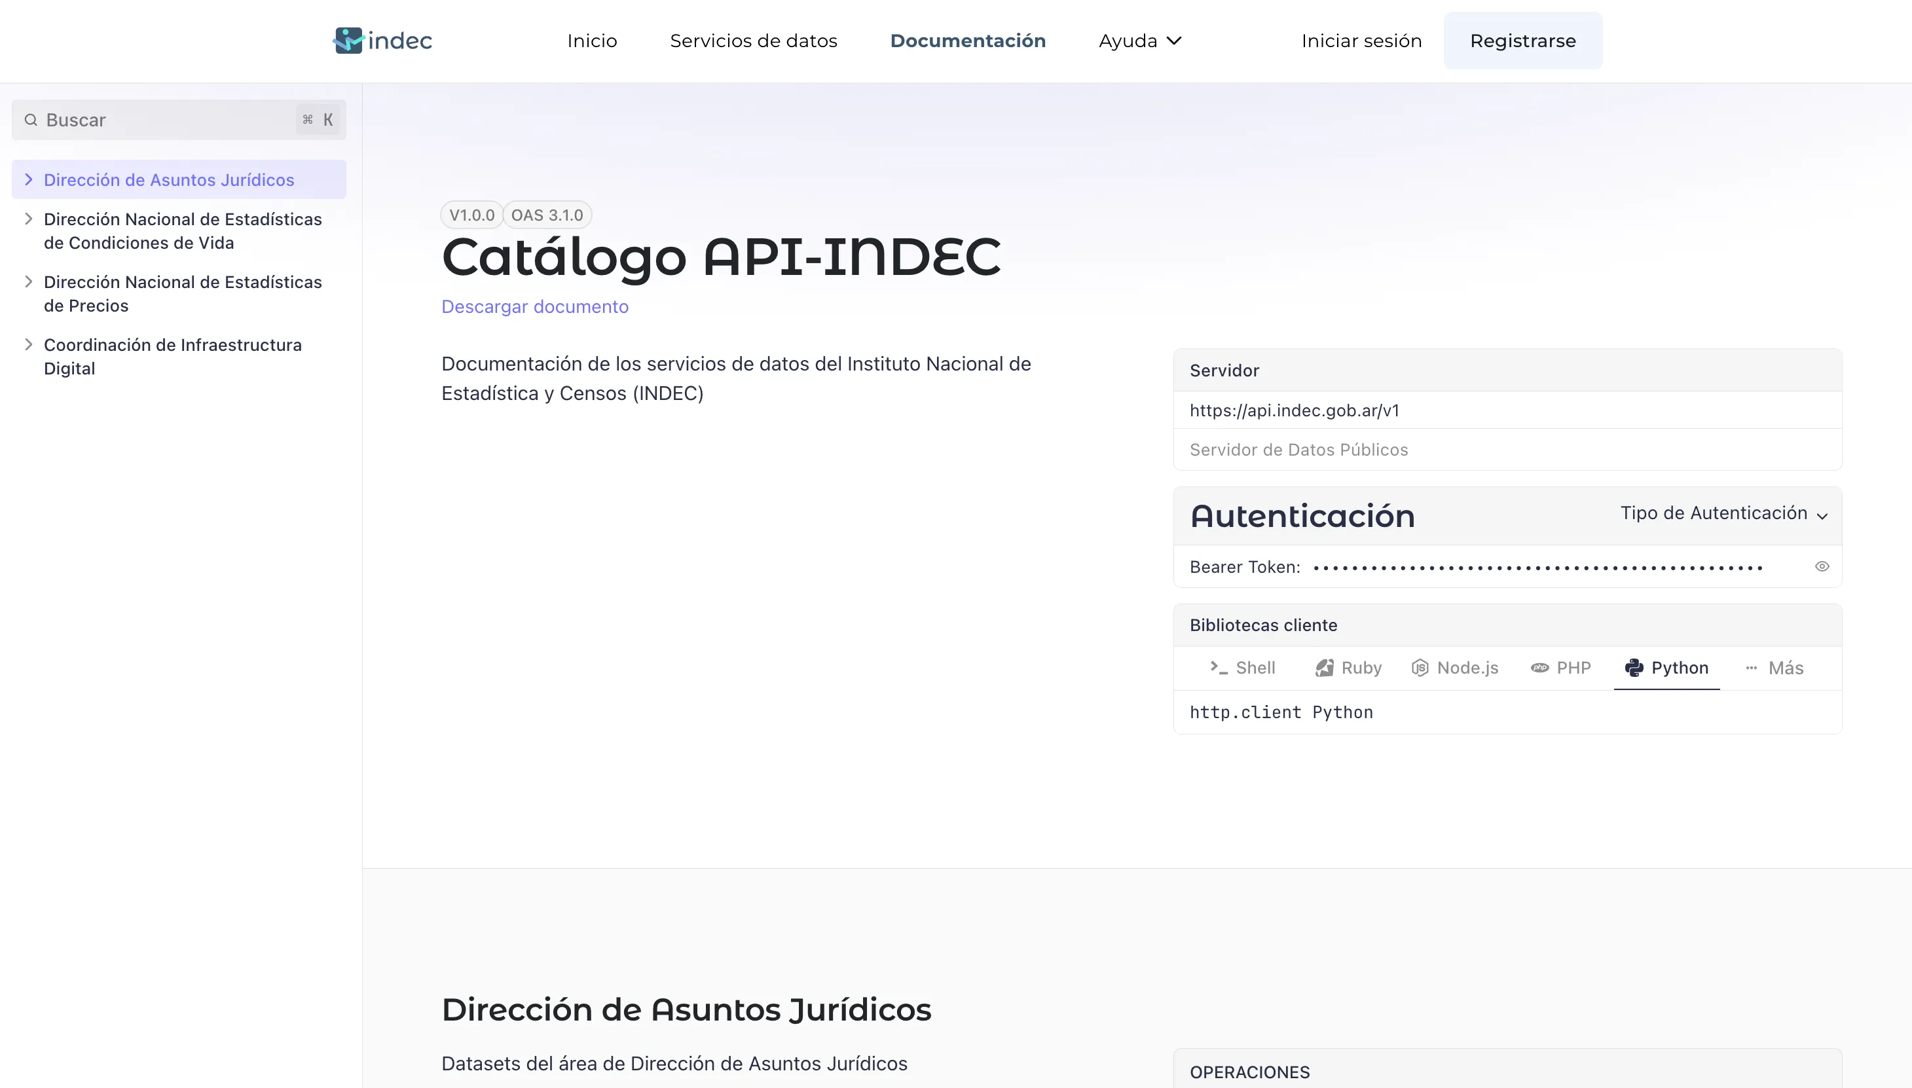Click server URL https://api.indec.gob.ar/v1
The height and width of the screenshot is (1088, 1912).
point(1294,410)
